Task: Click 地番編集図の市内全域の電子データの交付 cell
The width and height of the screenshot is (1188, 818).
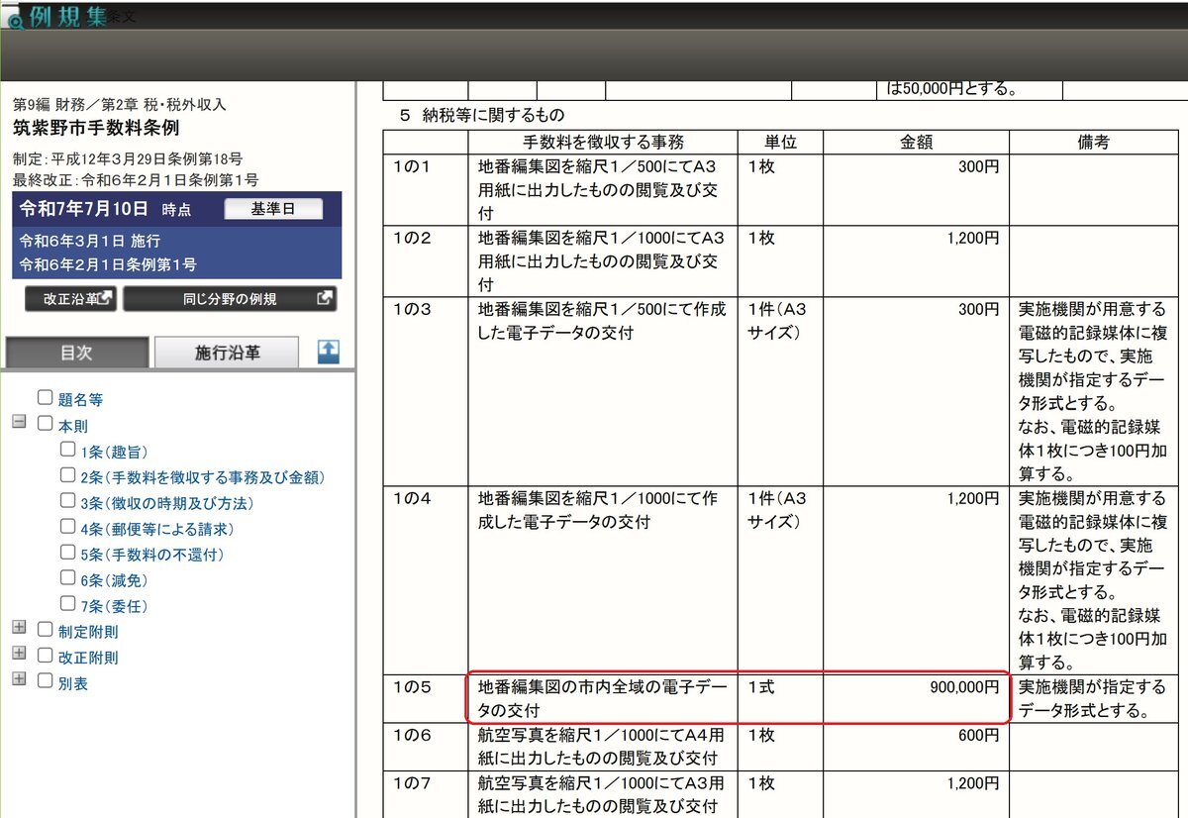Action: tap(602, 697)
